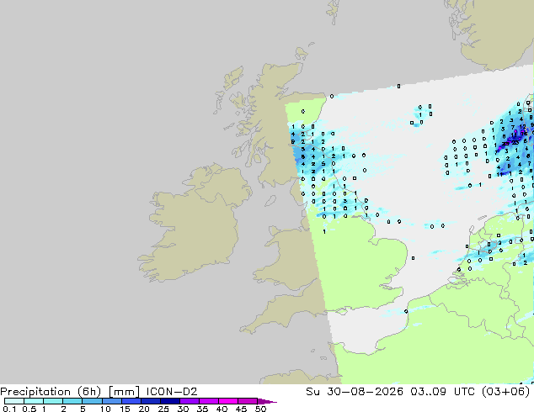Click the over-50 arrow tip of the legend
534x412 pixels.
click(267, 401)
